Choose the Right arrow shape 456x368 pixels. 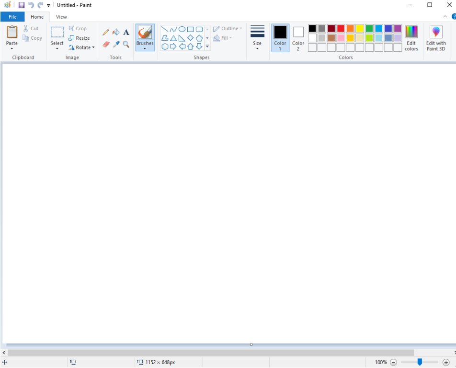pyautogui.click(x=173, y=46)
